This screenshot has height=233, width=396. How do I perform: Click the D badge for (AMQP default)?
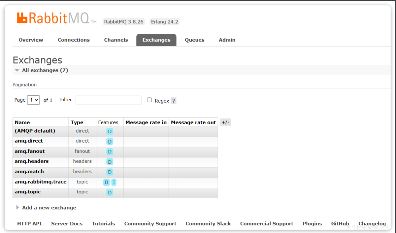[x=110, y=131]
